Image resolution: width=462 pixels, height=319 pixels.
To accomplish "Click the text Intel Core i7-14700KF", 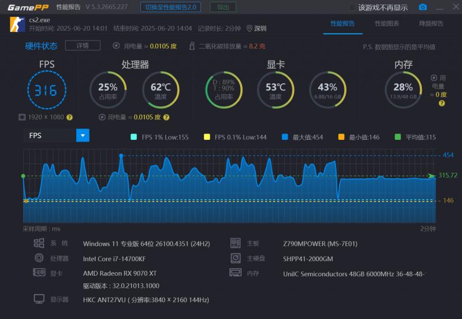I will [114, 259].
